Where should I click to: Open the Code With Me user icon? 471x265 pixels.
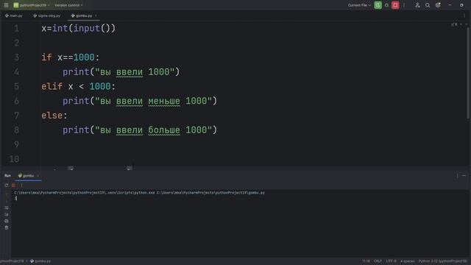(417, 5)
